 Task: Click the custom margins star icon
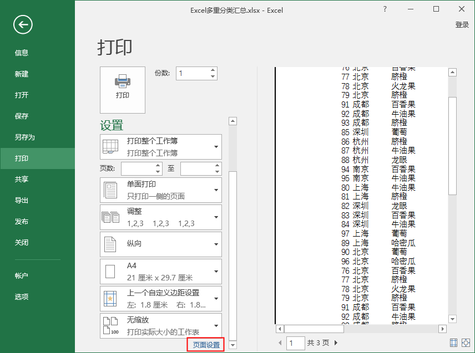pos(110,299)
